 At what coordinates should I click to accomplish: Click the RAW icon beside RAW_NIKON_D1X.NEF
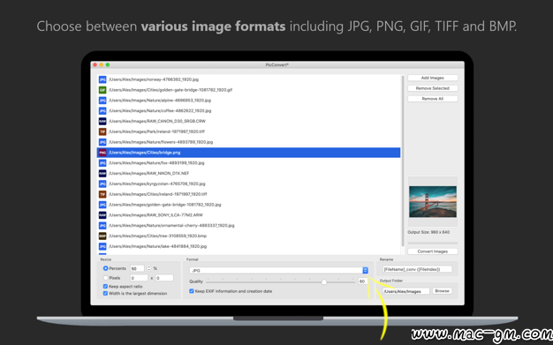coord(102,173)
